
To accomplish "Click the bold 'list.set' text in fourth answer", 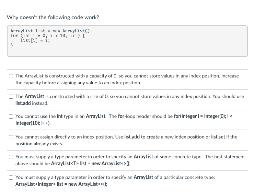I will pyautogui.click(x=218, y=137).
